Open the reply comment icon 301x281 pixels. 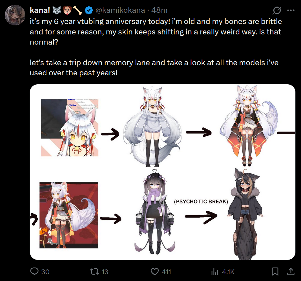[x=35, y=271]
